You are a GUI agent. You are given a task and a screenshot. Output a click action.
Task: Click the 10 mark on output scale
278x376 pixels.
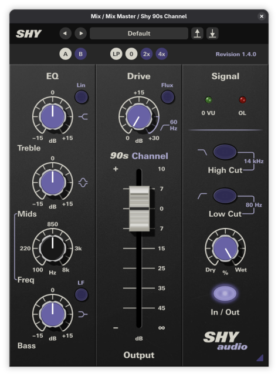(x=161, y=169)
